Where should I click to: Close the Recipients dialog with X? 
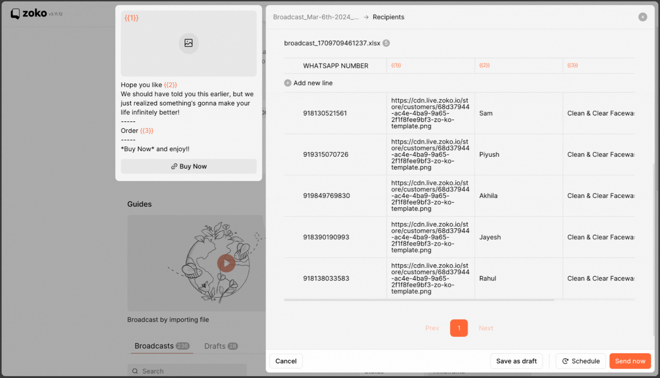coord(642,17)
